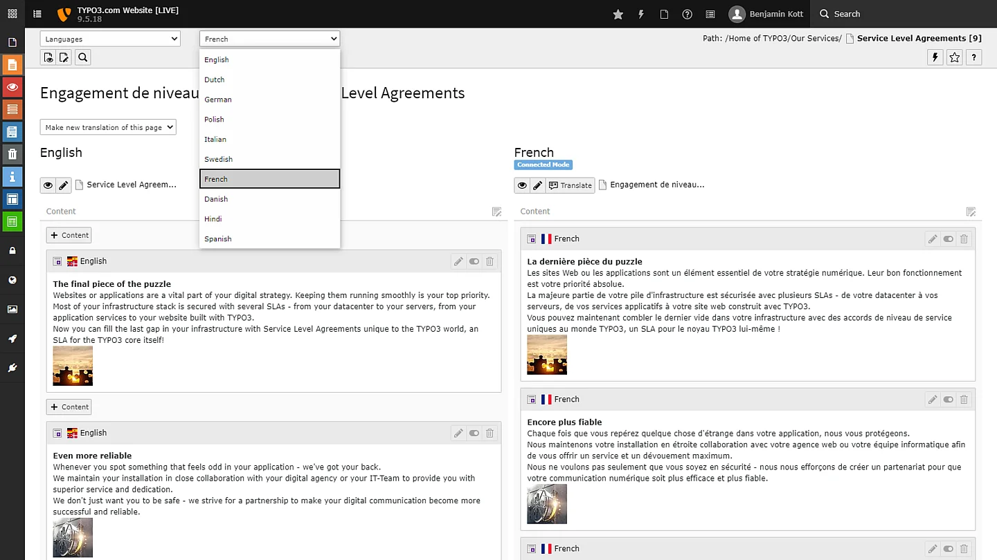Expand the Make new translation dropdown
This screenshot has height=560, width=997.
click(108, 127)
